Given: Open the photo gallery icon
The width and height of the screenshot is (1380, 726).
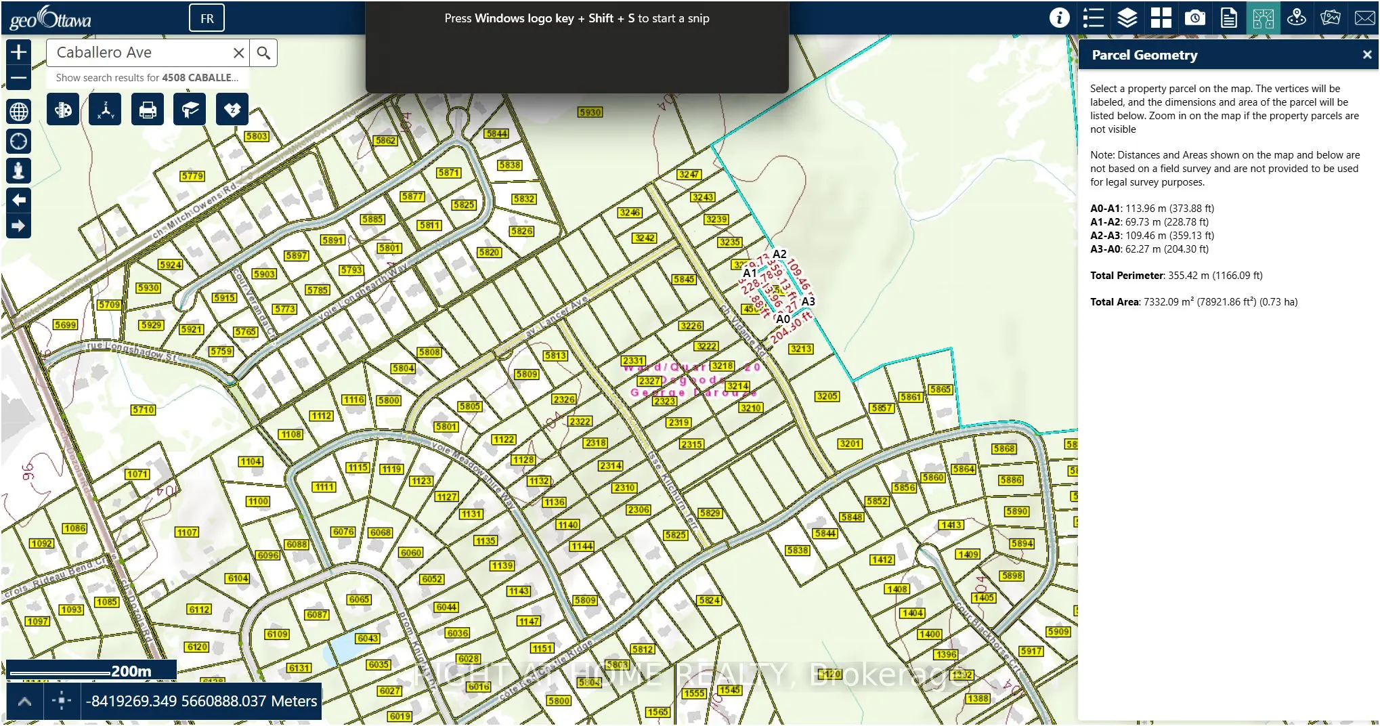Looking at the screenshot, I should coord(1331,18).
